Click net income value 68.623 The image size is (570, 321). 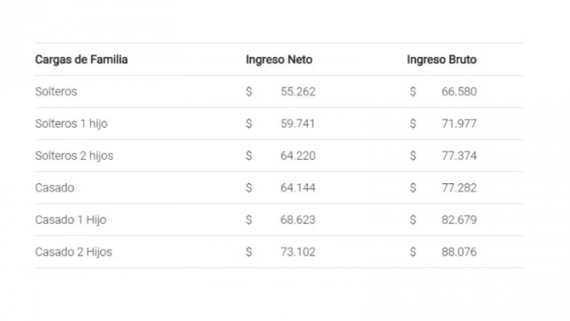point(298,220)
